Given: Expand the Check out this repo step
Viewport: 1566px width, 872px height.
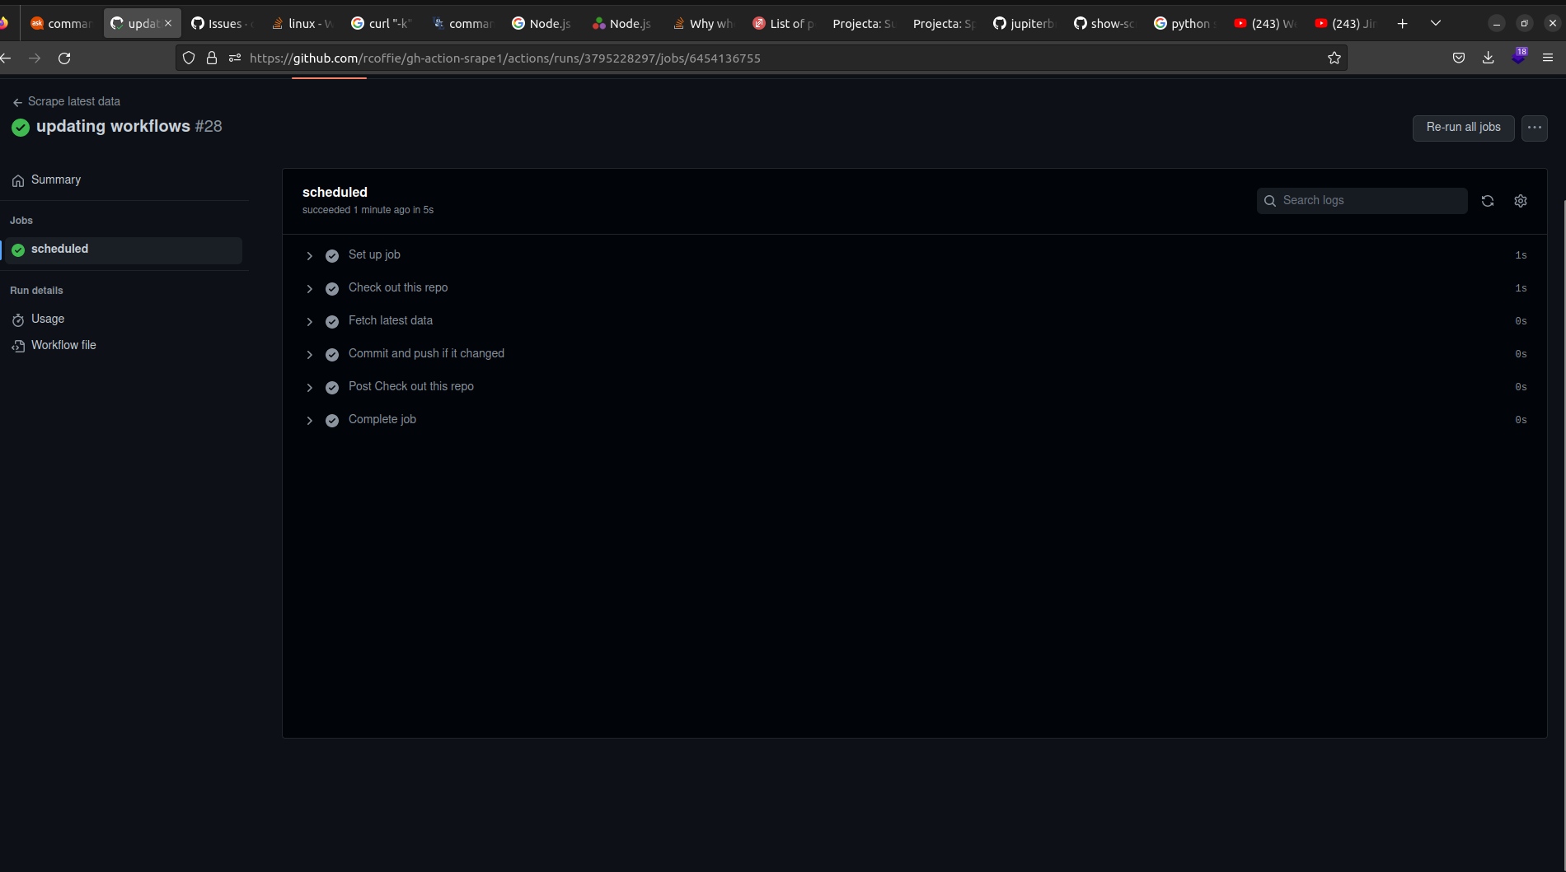Looking at the screenshot, I should (310, 288).
